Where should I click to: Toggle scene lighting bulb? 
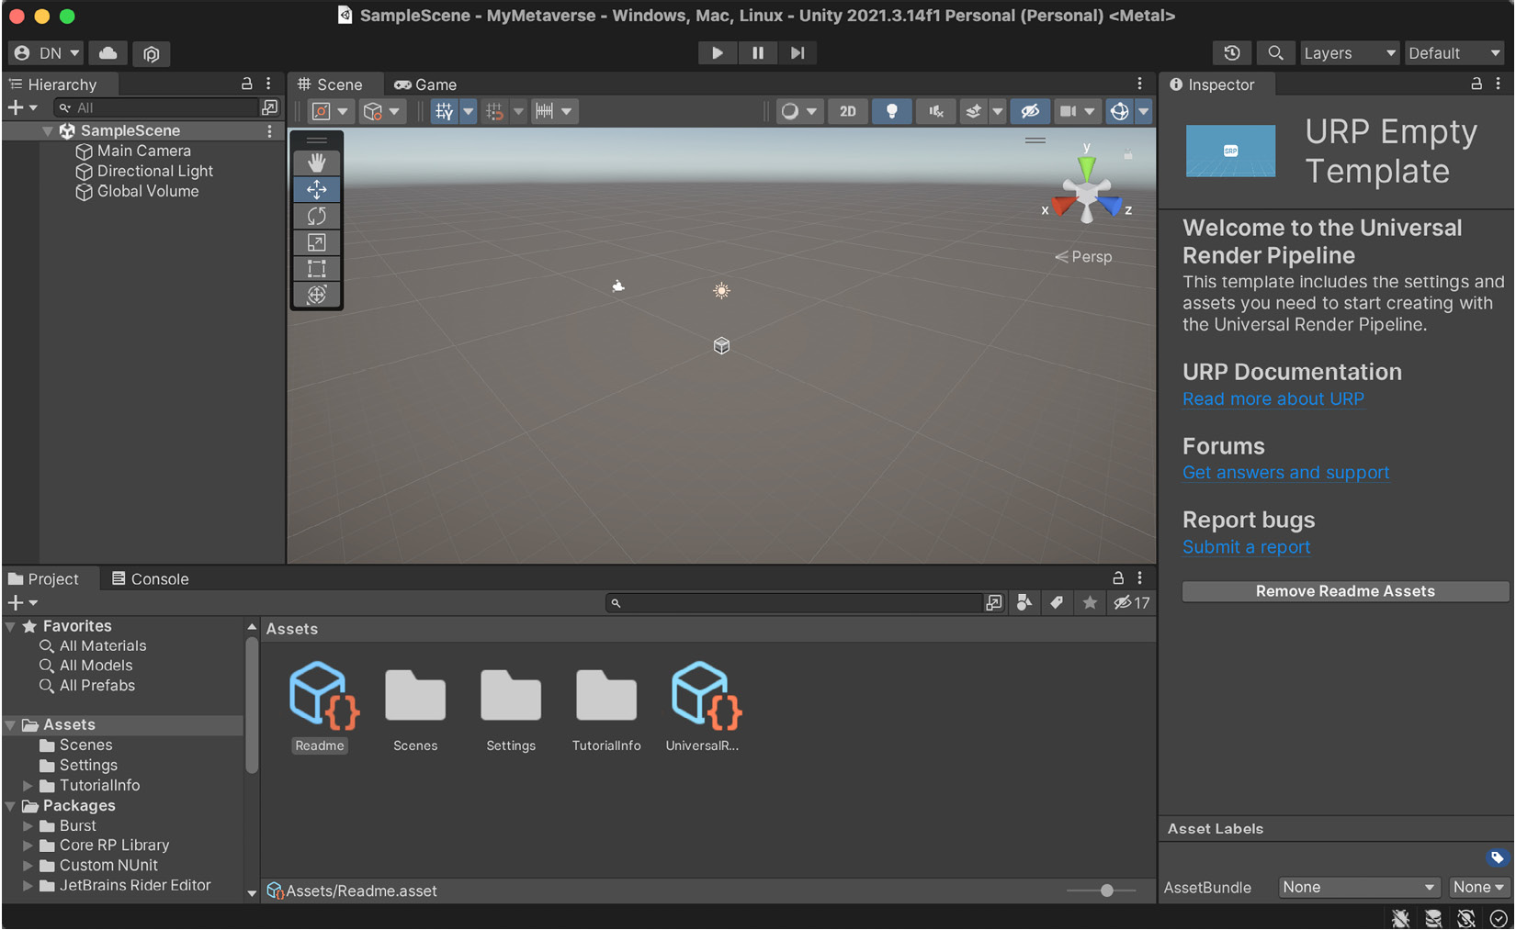pos(891,111)
